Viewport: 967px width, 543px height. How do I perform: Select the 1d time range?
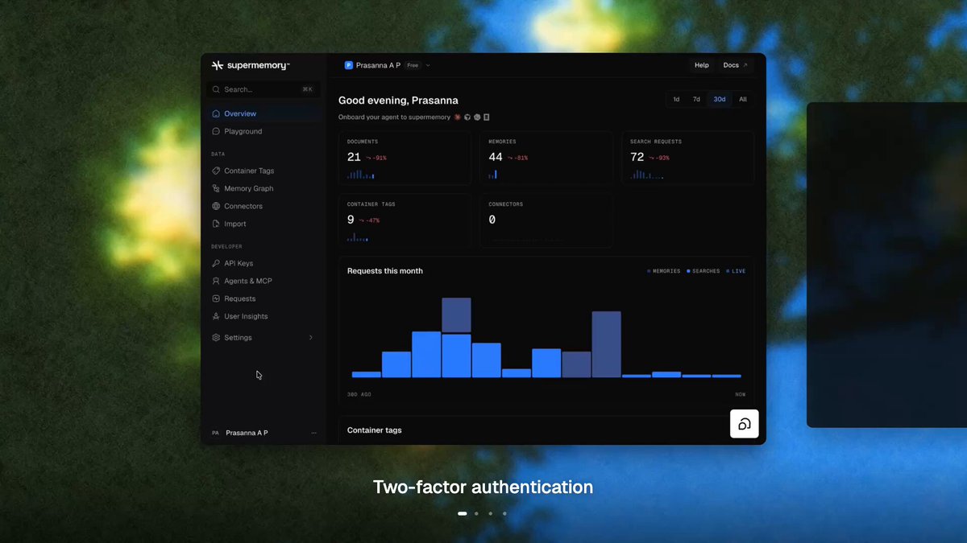click(676, 99)
